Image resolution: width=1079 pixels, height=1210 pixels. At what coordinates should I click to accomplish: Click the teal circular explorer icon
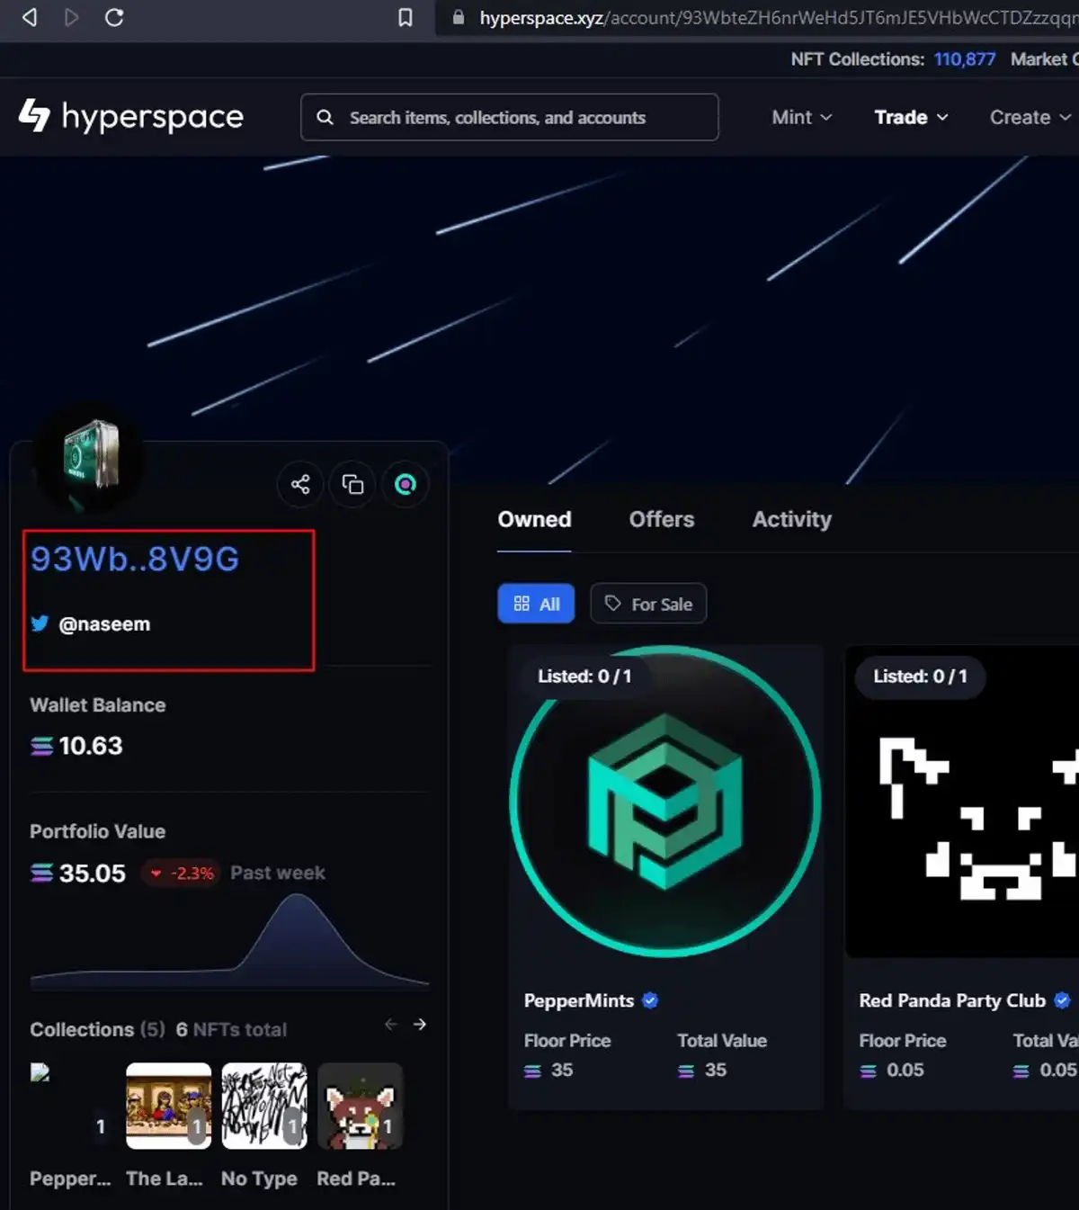point(406,485)
